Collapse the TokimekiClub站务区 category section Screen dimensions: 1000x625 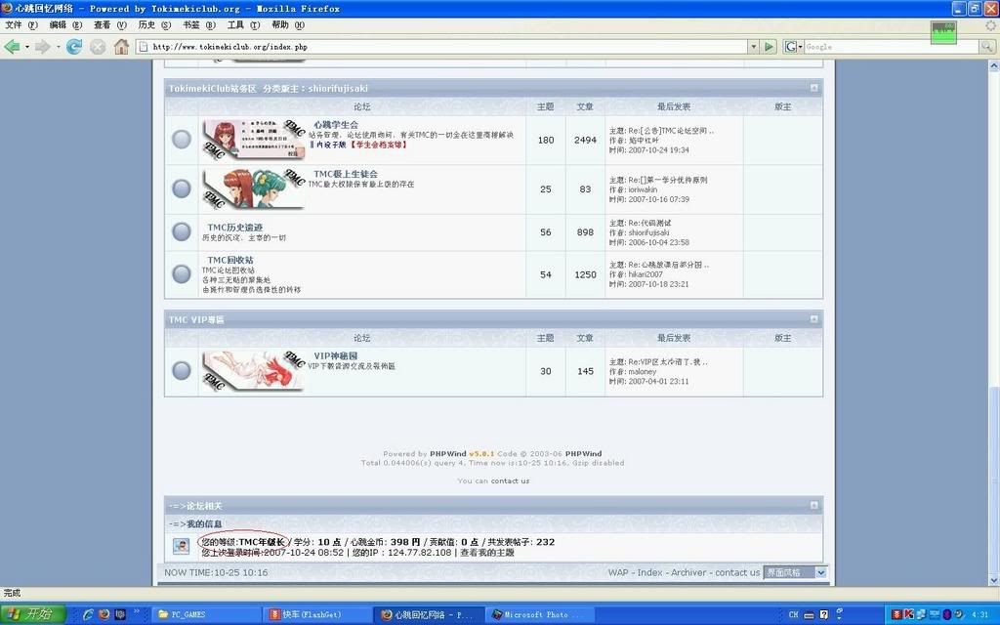click(813, 88)
